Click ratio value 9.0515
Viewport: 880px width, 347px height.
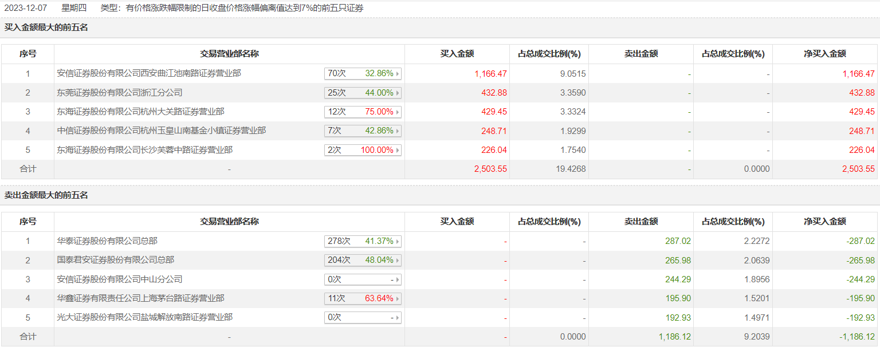tap(573, 74)
